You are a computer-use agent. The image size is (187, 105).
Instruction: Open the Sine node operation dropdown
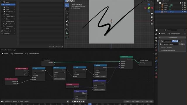(x=80, y=72)
